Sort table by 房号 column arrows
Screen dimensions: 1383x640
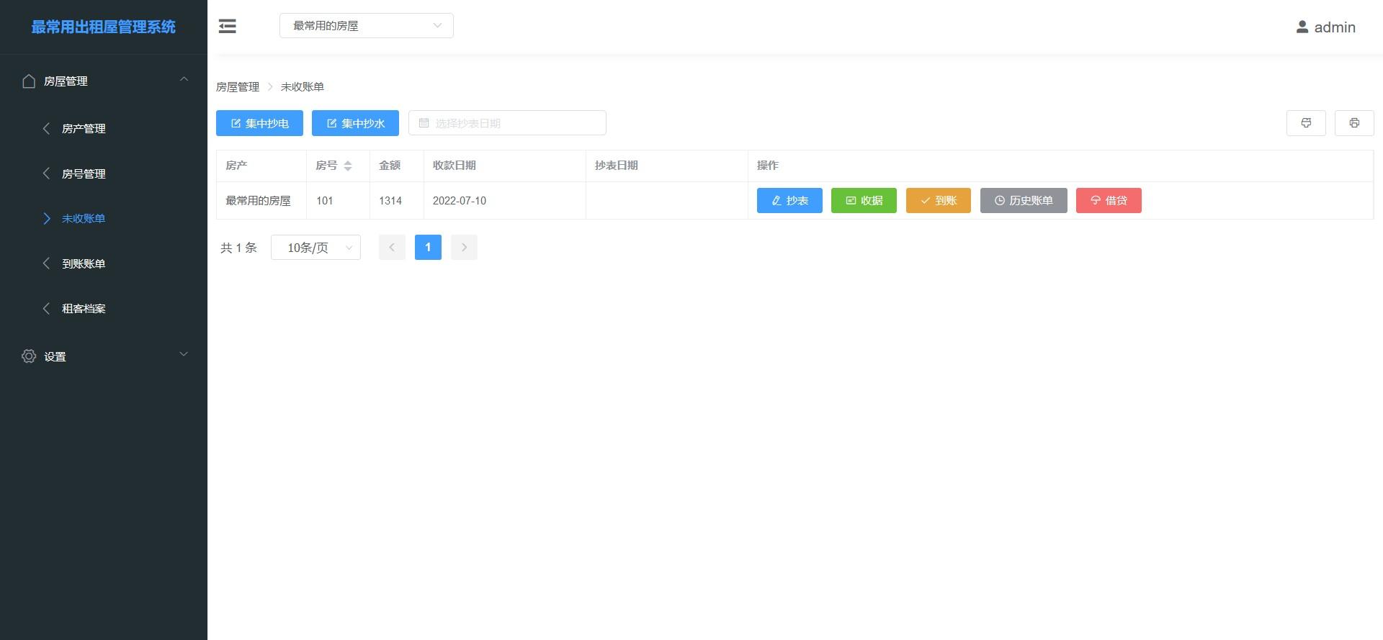click(x=348, y=166)
